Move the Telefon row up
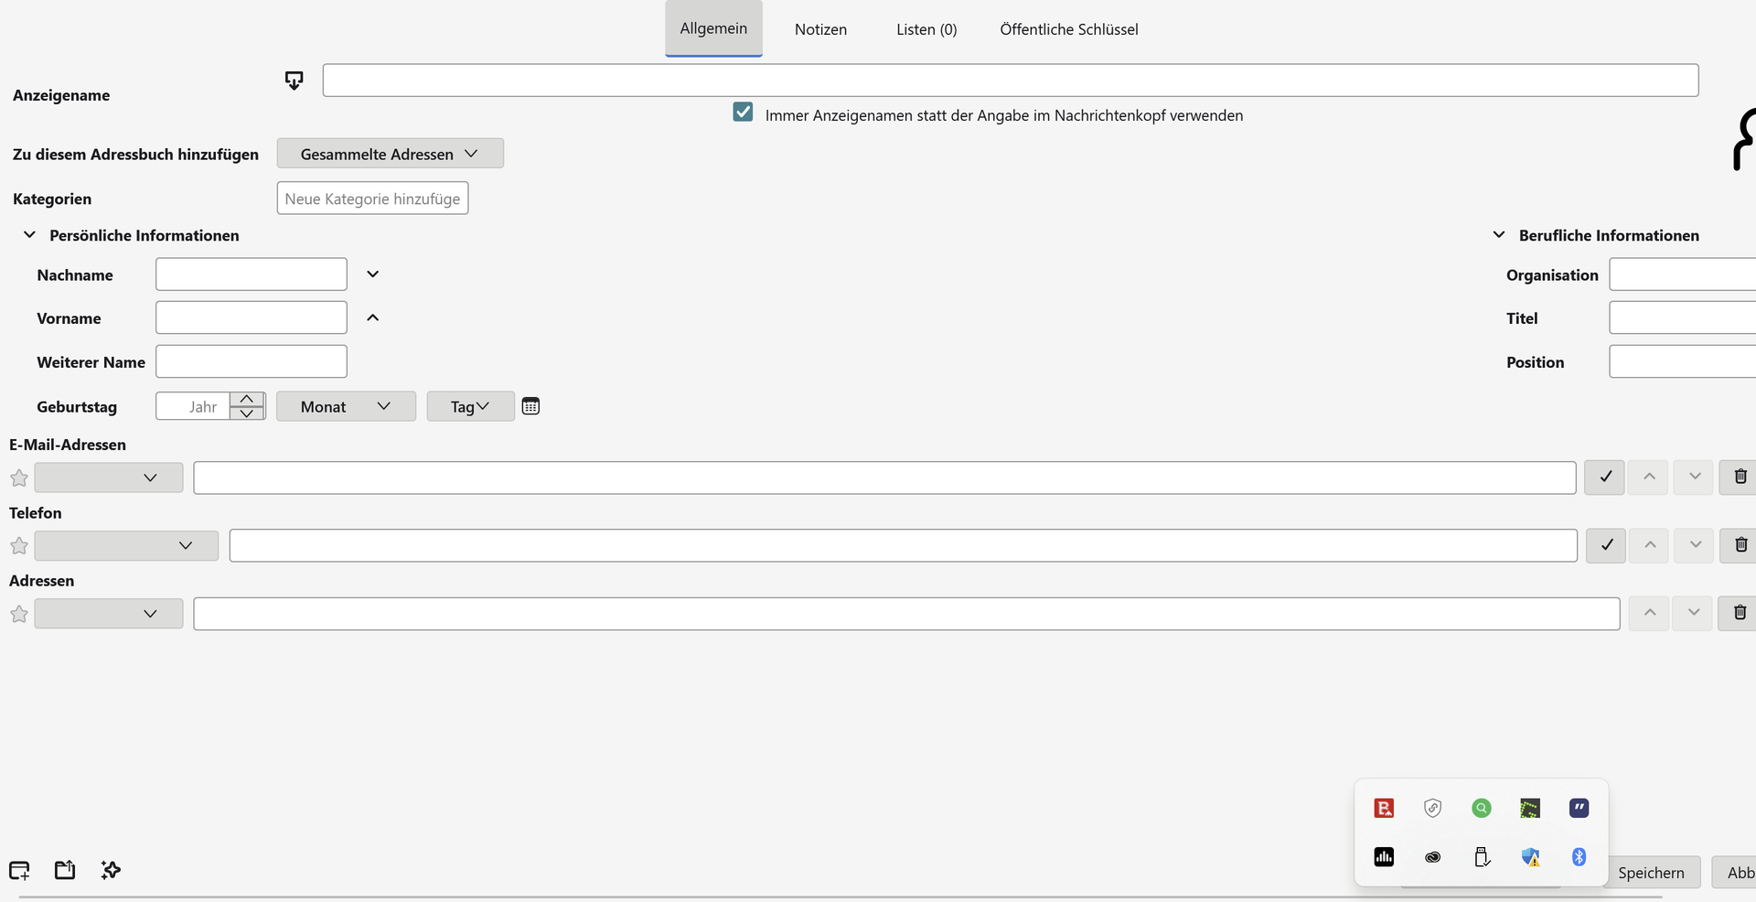The height and width of the screenshot is (902, 1756). [1650, 545]
